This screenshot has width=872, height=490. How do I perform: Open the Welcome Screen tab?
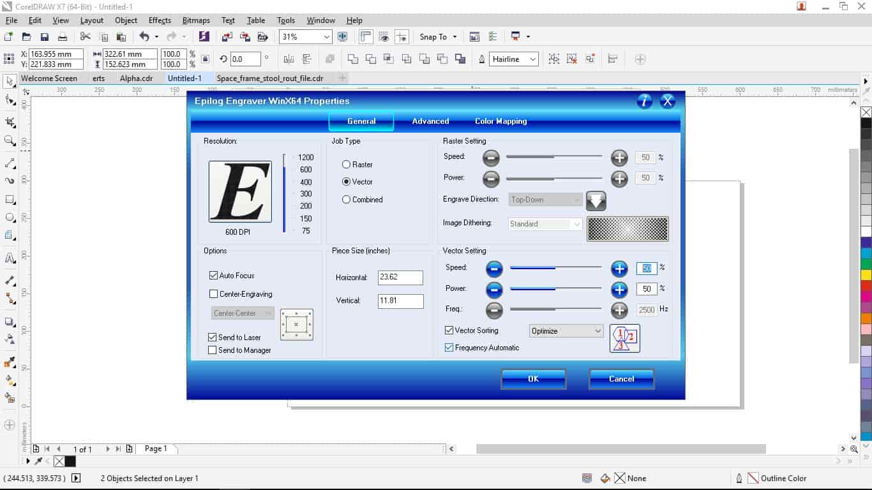[49, 78]
